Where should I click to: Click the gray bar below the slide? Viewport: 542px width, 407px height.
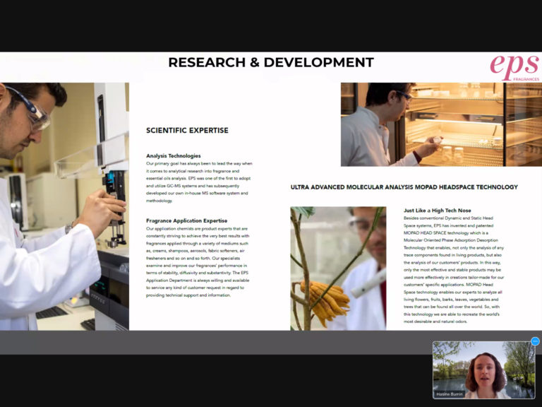click(212, 342)
